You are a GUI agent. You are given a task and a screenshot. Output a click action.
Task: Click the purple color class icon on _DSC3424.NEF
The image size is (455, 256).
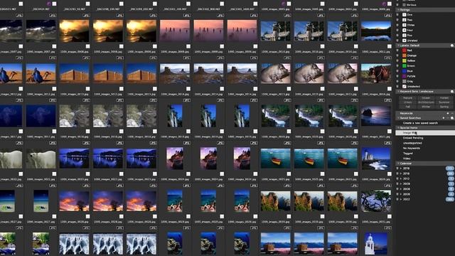point(48,4)
